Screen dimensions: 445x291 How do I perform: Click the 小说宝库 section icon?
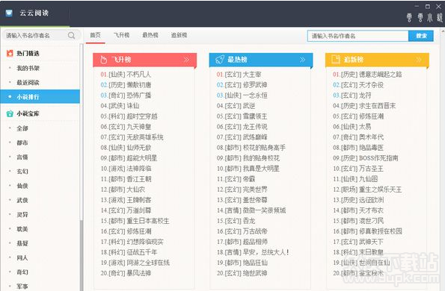10,113
